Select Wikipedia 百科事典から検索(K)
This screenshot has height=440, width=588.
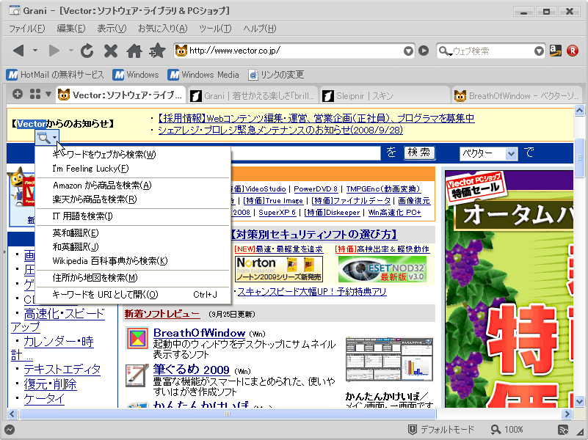[x=133, y=260]
